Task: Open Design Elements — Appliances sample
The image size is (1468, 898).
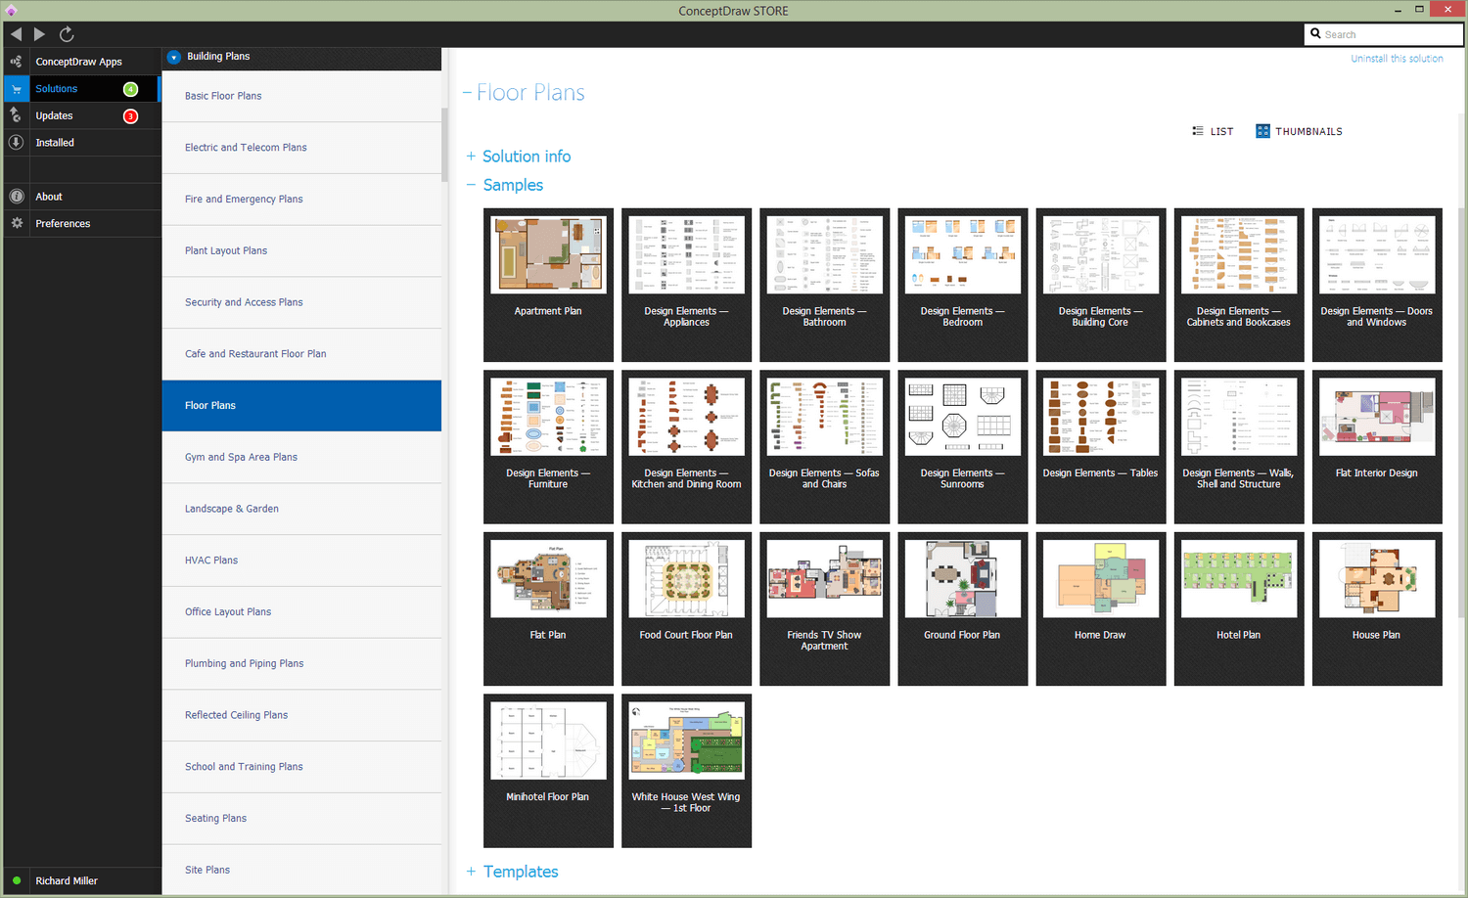Action: (686, 285)
